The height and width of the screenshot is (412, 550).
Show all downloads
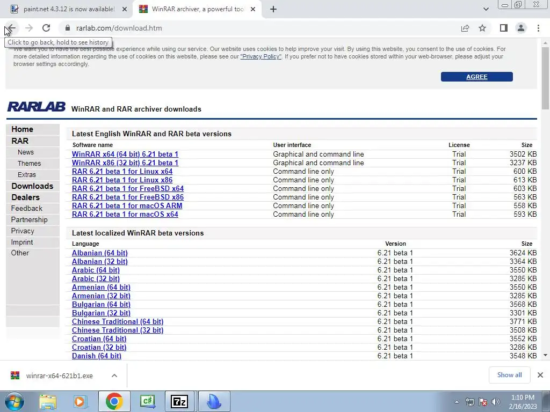pyautogui.click(x=509, y=375)
